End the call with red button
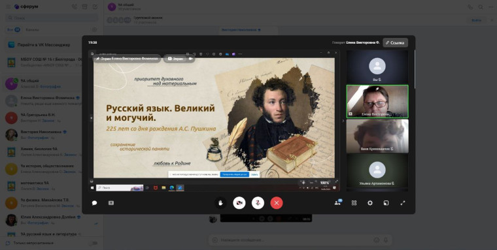The width and height of the screenshot is (497, 250). (277, 203)
